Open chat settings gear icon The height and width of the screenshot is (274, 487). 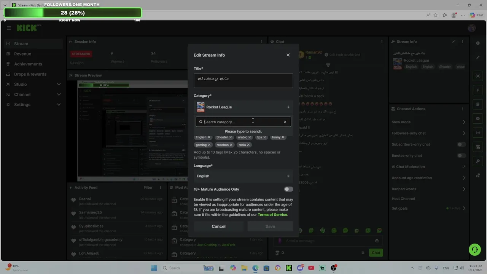363,253
